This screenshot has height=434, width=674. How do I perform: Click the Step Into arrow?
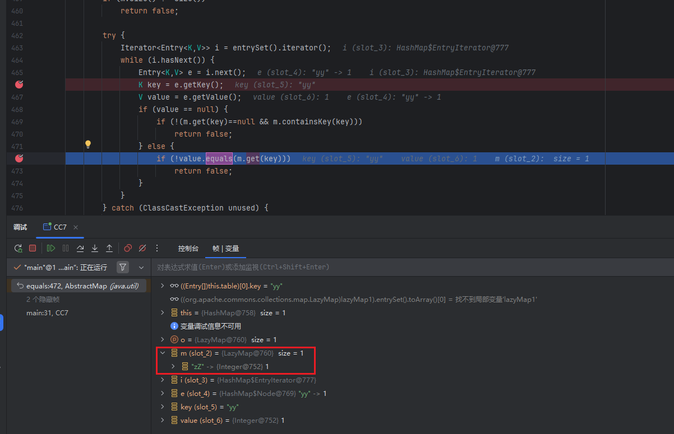click(95, 248)
